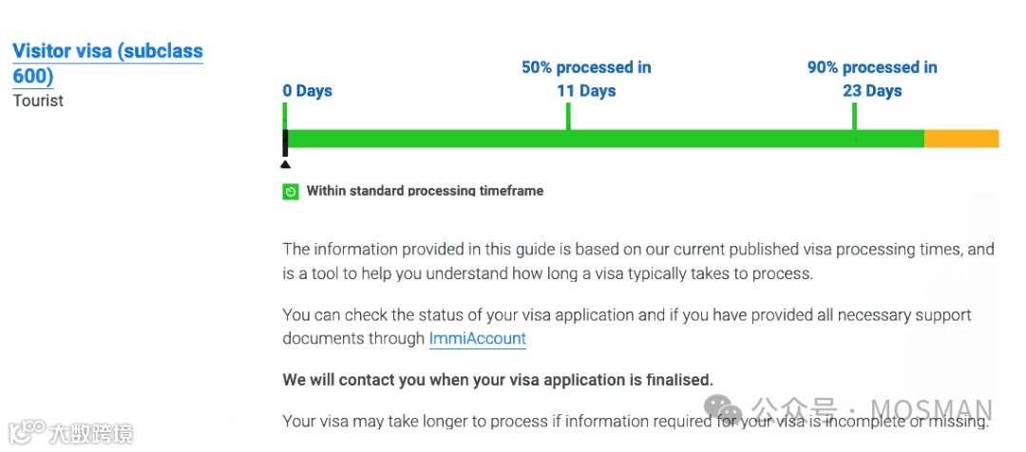The image size is (1026, 452).
Task: Open the ImmiAccount link
Action: tap(478, 339)
